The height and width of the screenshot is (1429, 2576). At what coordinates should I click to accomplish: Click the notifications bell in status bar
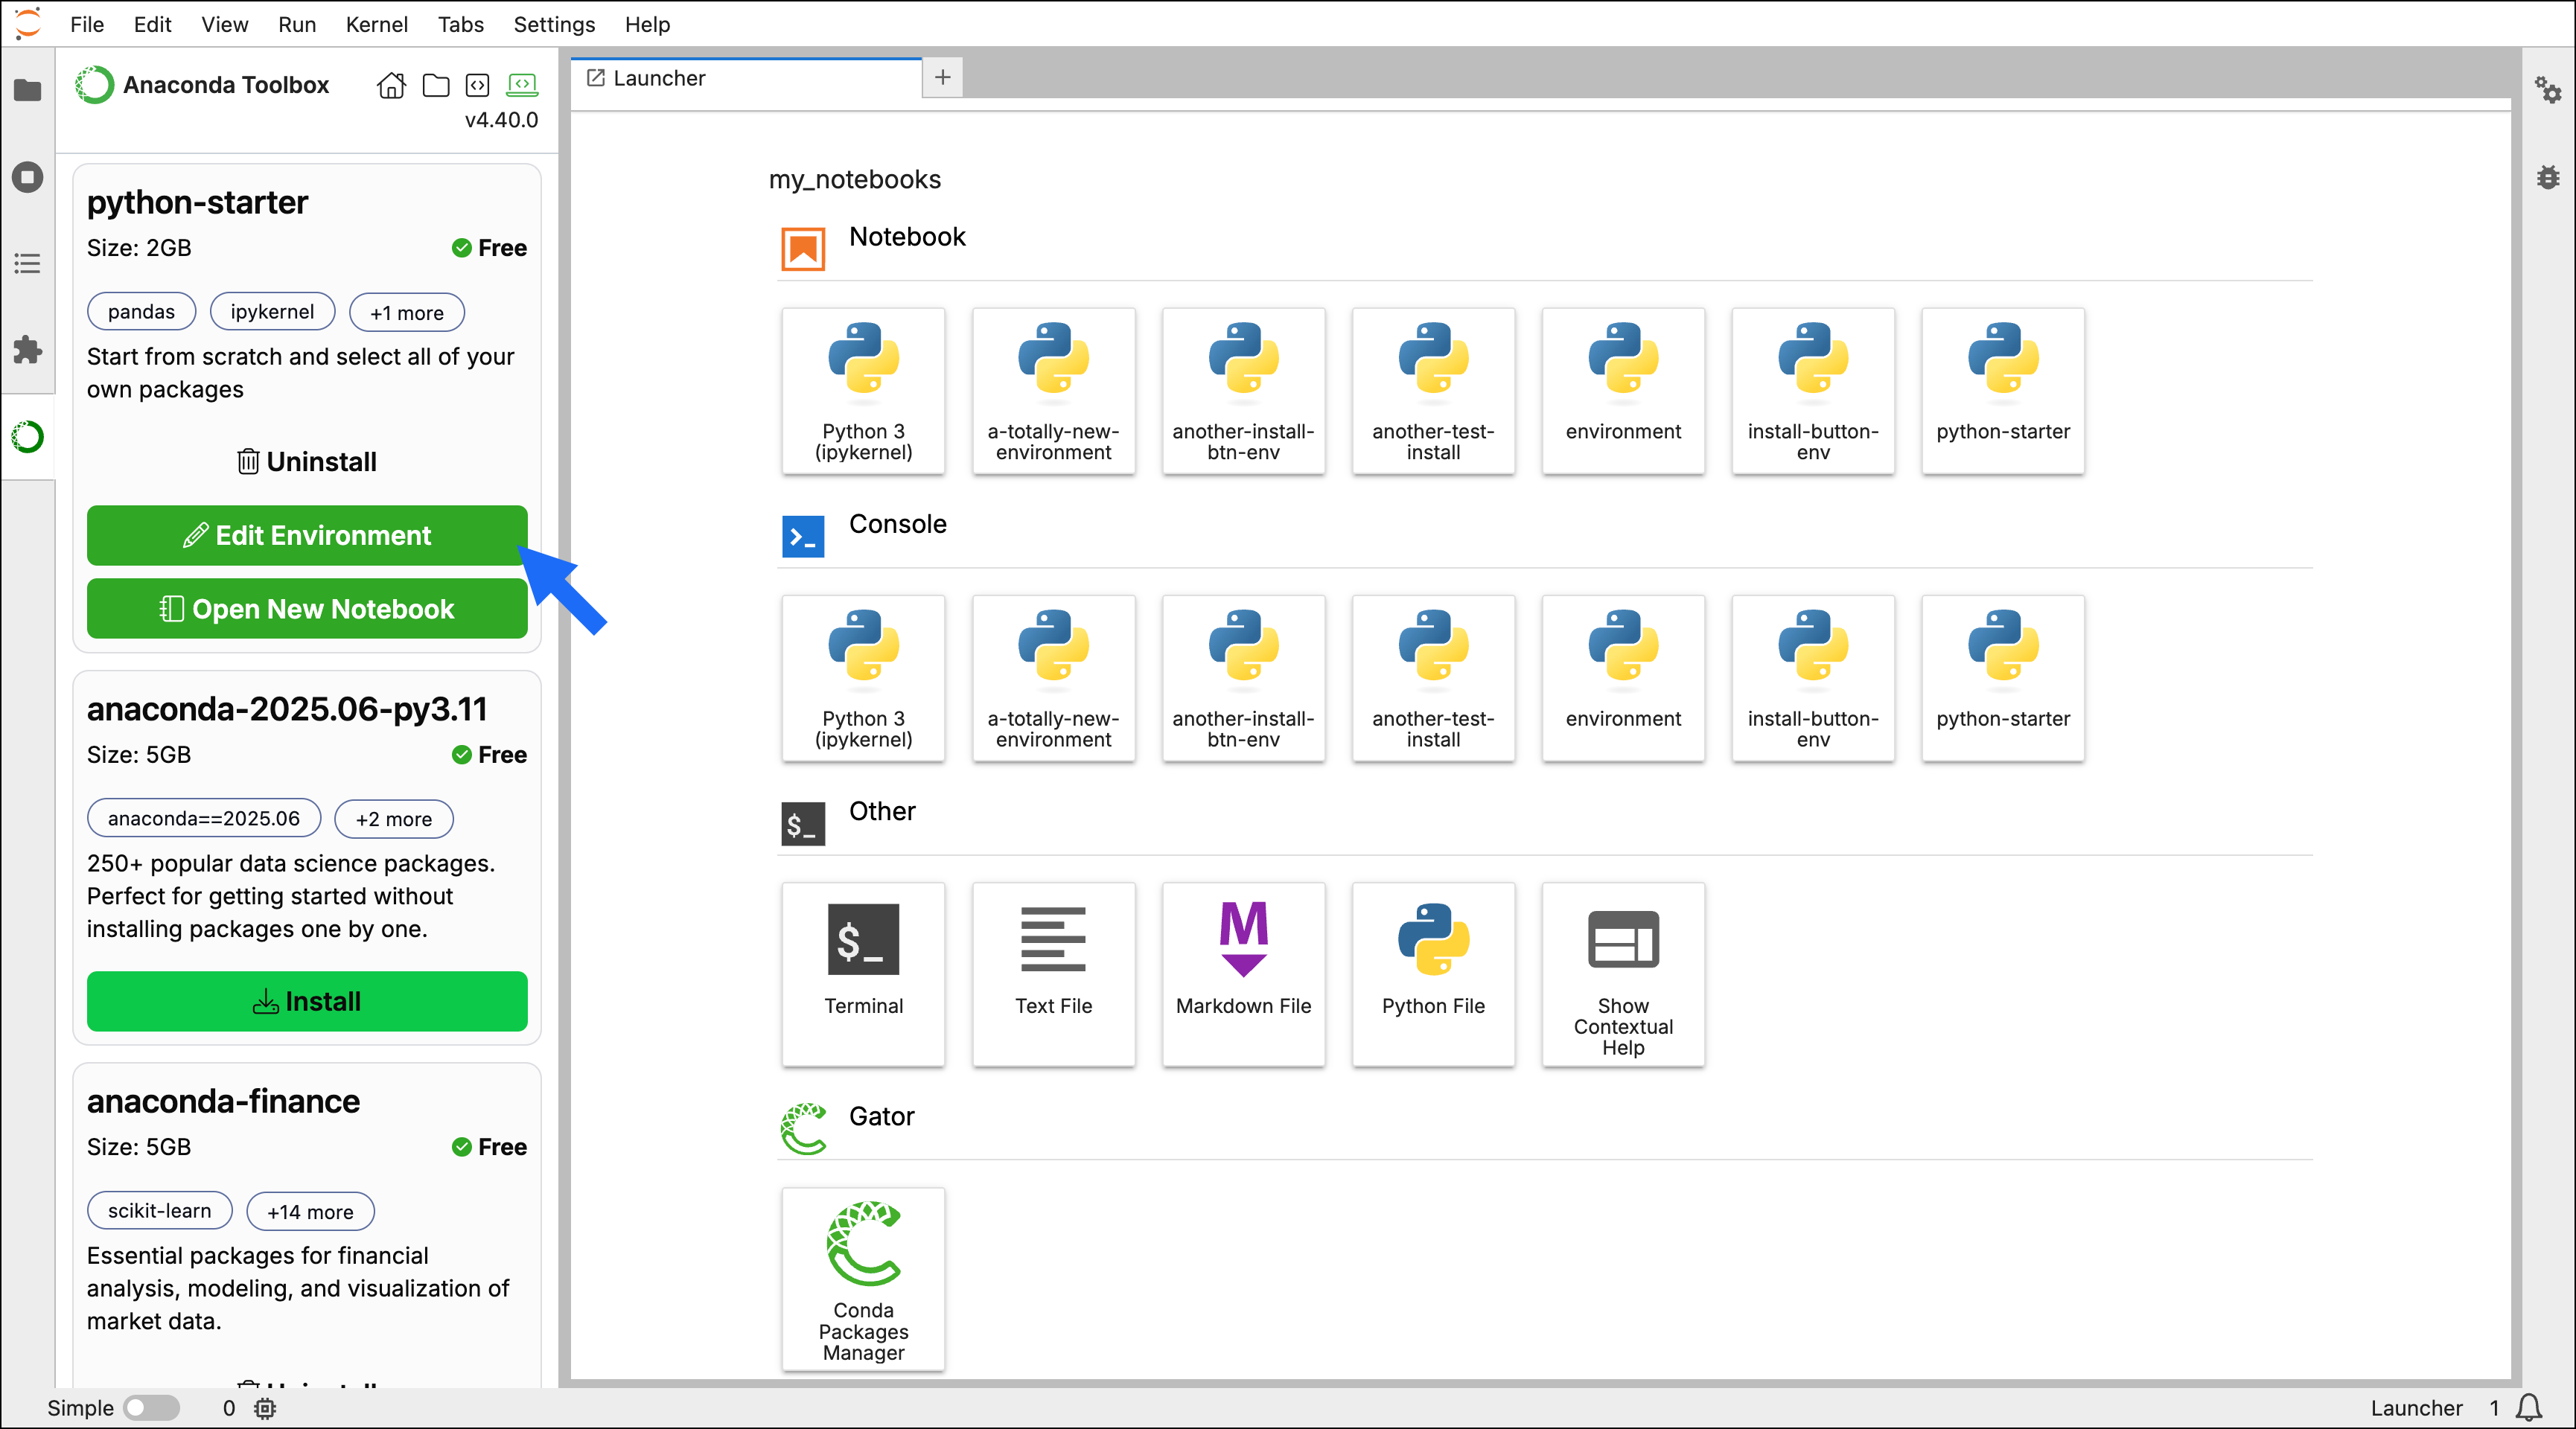2529,1408
